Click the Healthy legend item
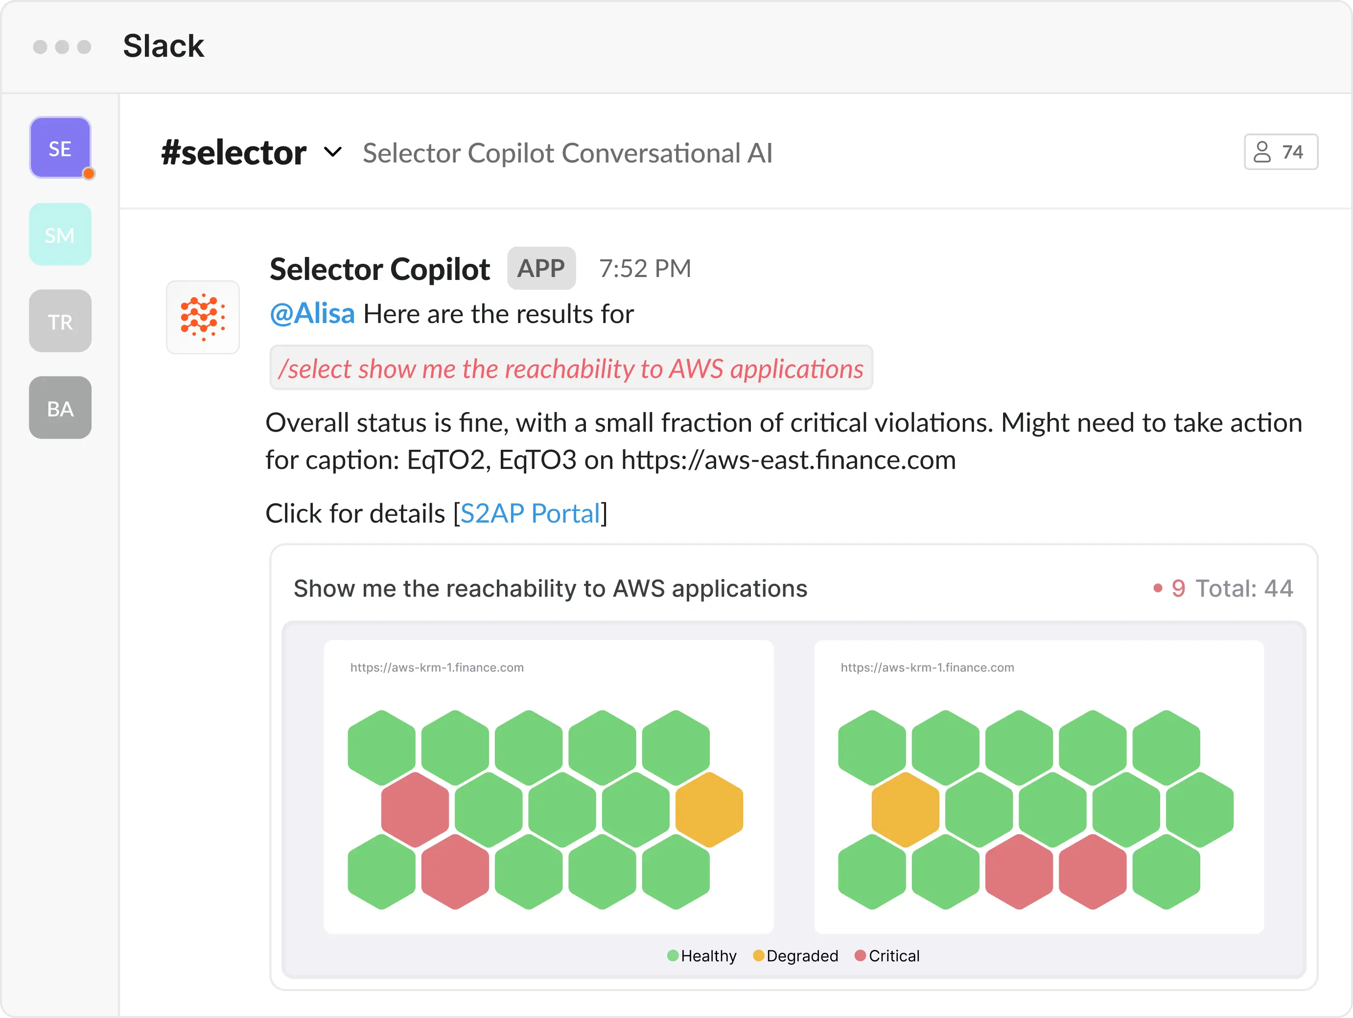The image size is (1353, 1018). (x=701, y=956)
